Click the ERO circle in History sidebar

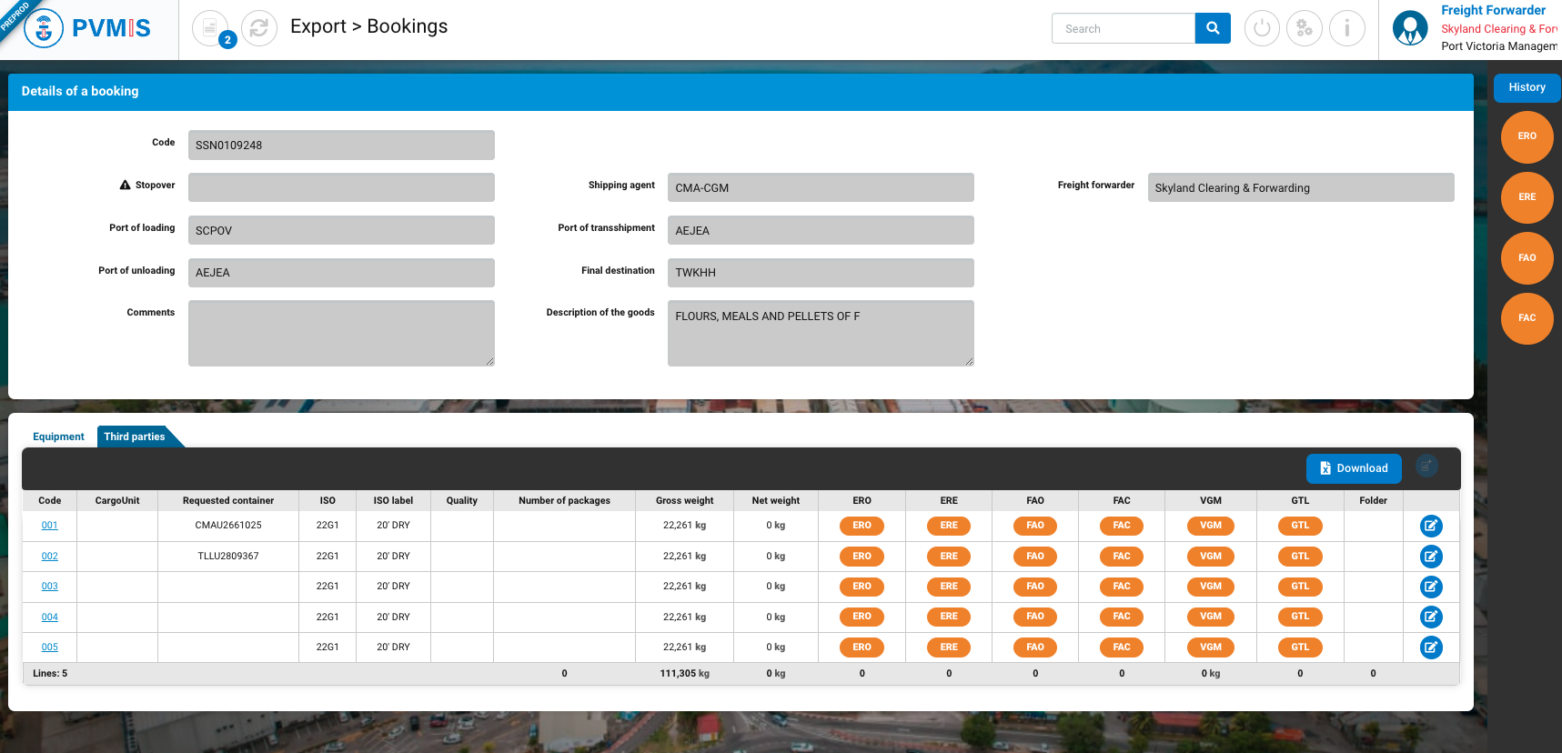click(x=1526, y=136)
